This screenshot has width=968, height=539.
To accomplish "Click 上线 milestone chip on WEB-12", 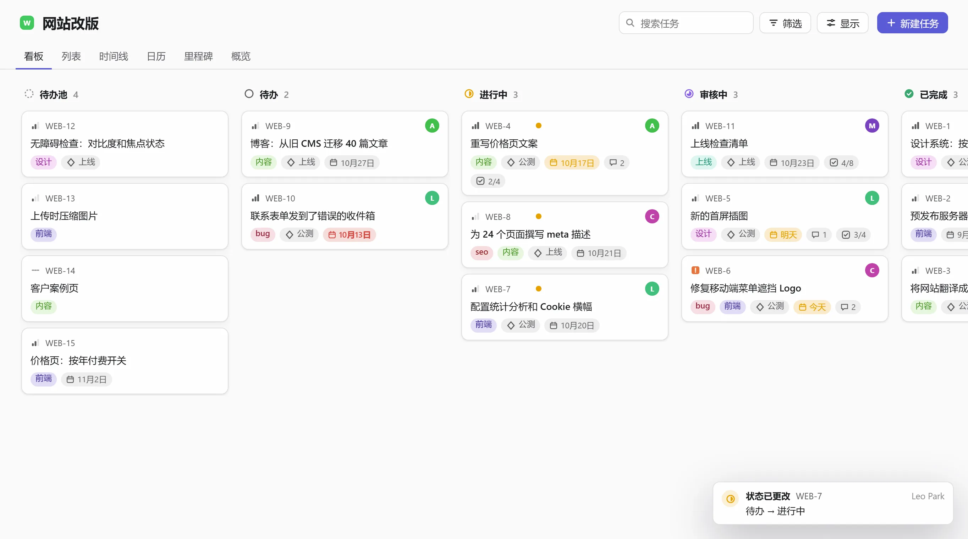I will [x=81, y=162].
